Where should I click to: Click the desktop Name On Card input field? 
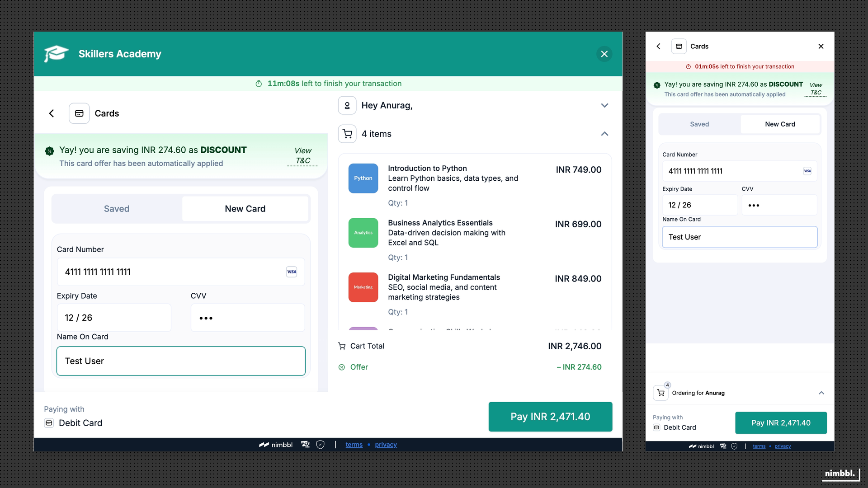(x=181, y=361)
